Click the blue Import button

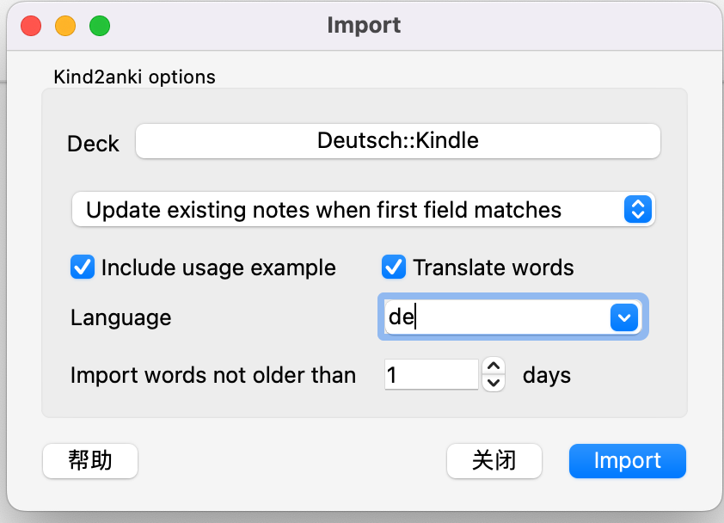coord(627,461)
